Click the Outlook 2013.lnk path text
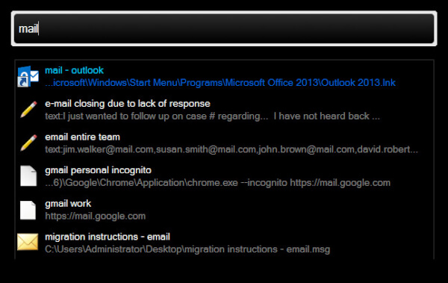 (x=220, y=83)
